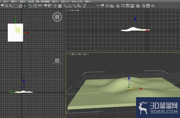The width and height of the screenshot is (180, 118).
Task: Click the red X-axis arrow in top viewport
Action: pyautogui.click(x=27, y=33)
